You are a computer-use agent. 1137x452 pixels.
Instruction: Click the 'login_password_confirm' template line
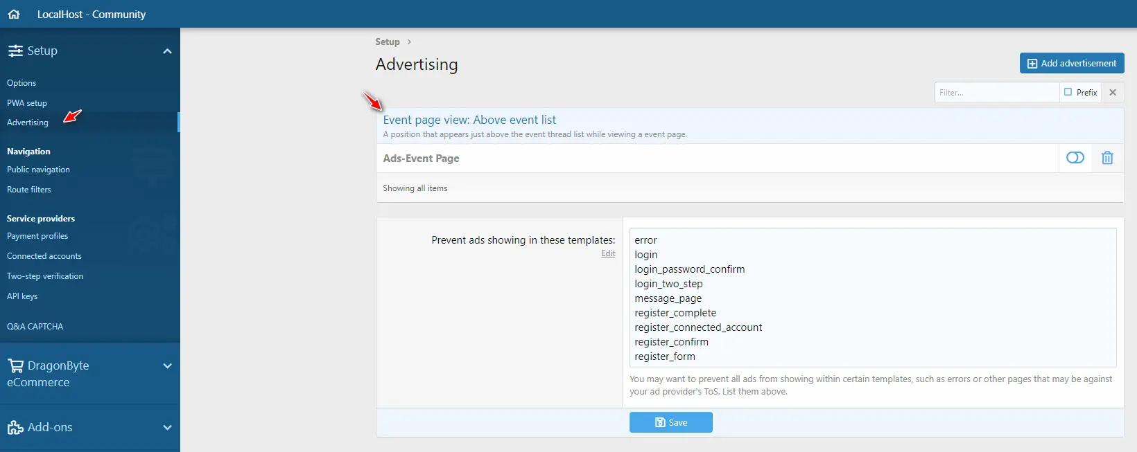click(x=689, y=269)
